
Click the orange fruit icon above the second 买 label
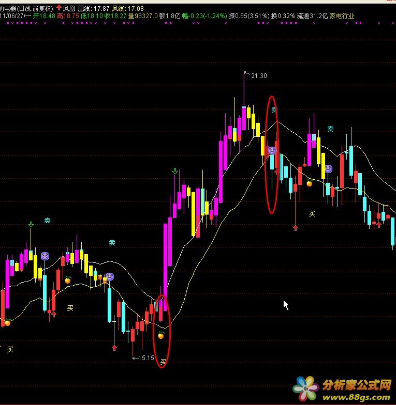click(x=68, y=280)
